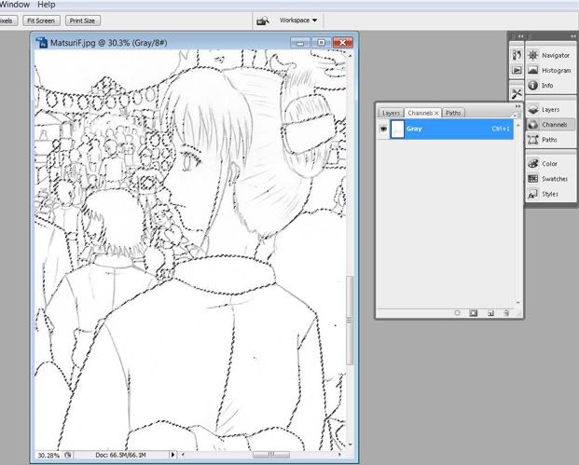
Task: Click the 'Ctrl+1' shortcut text
Action: coord(501,129)
